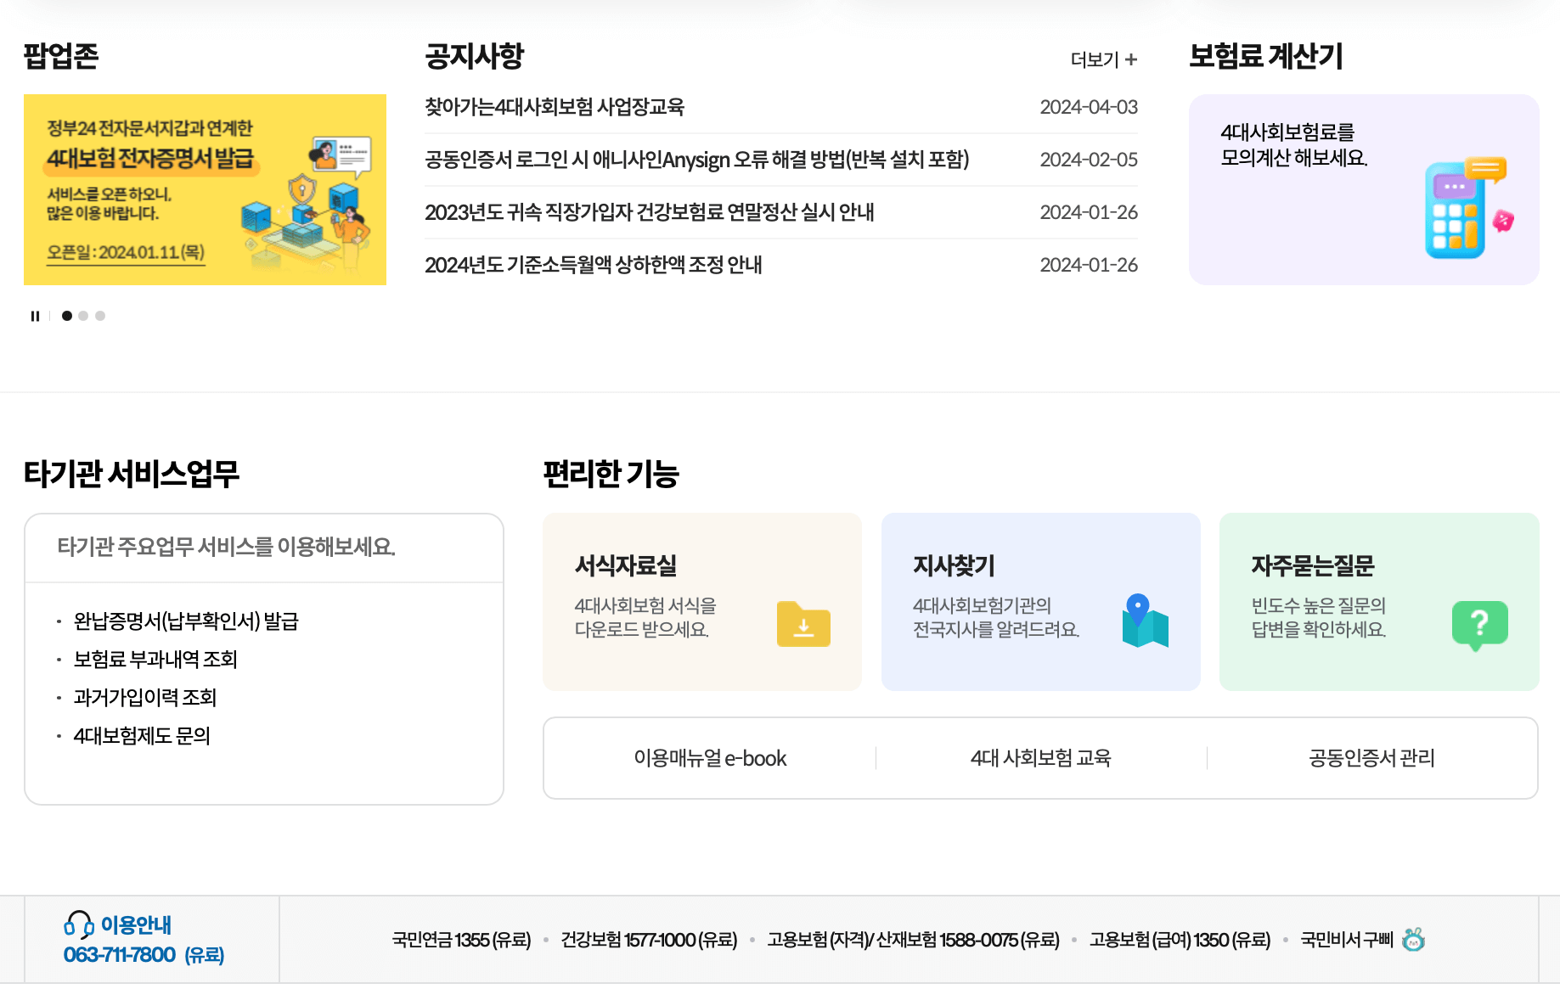The image size is (1560, 989).
Task: Open the 4대보험 전자증명서 발급 banner
Action: click(x=205, y=189)
